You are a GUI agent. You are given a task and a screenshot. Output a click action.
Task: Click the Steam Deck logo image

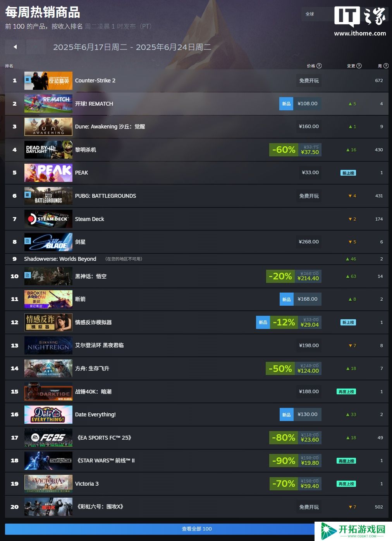coord(48,219)
